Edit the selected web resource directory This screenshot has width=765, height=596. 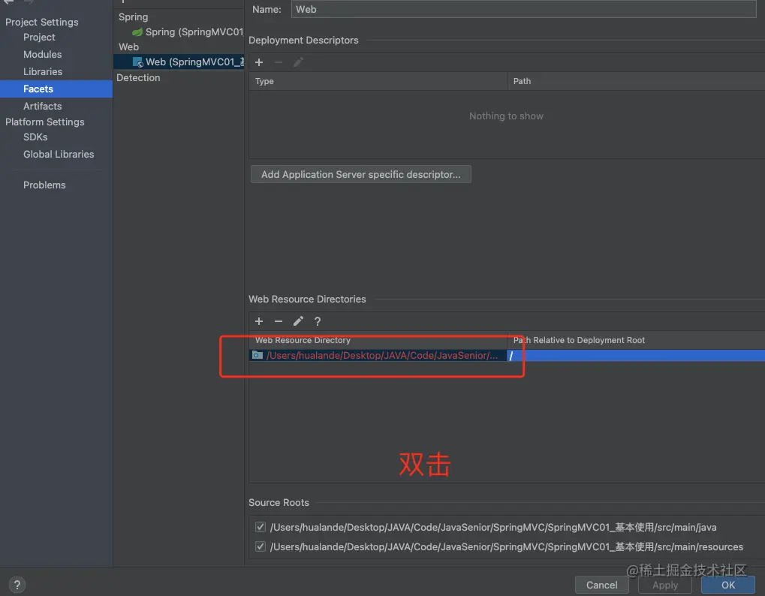click(x=298, y=321)
